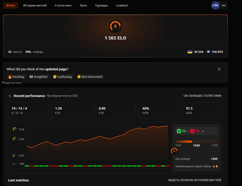Click the flame icon beside the win streak
242x186 pixels.
tap(214, 166)
